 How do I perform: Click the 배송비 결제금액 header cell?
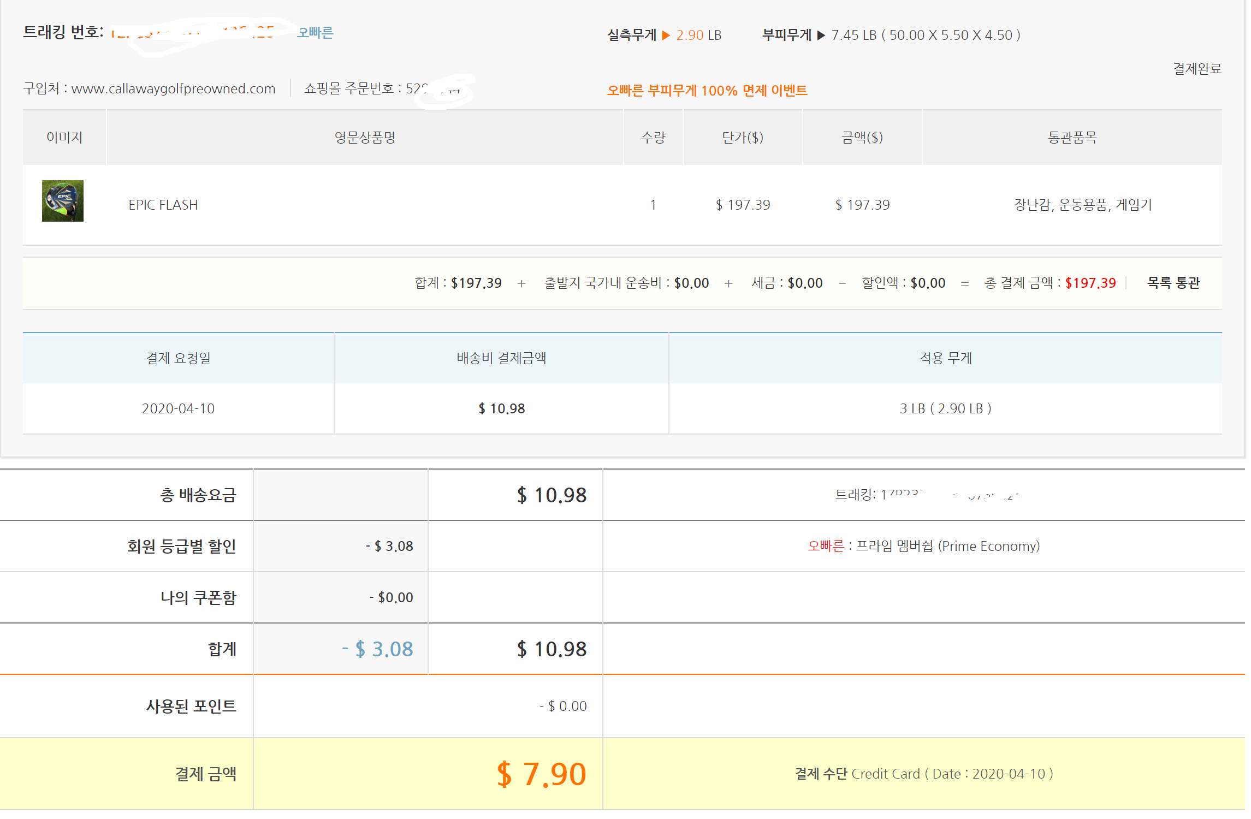tap(501, 358)
